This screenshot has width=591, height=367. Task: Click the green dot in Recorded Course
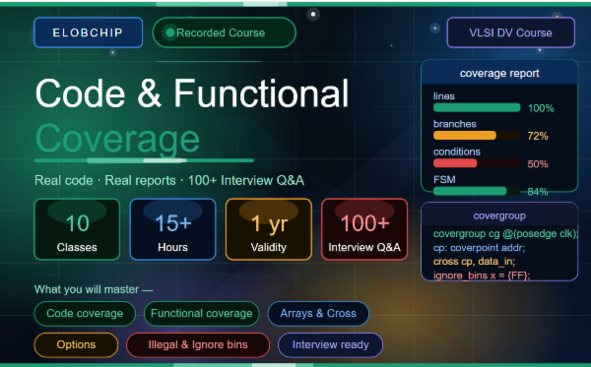[x=170, y=32]
